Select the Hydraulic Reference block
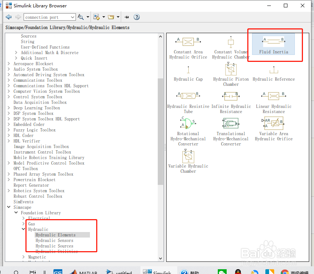This screenshot has width=314, height=274. [273, 73]
